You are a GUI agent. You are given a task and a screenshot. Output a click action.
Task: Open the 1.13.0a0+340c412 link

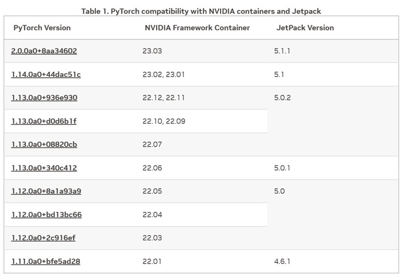point(44,168)
